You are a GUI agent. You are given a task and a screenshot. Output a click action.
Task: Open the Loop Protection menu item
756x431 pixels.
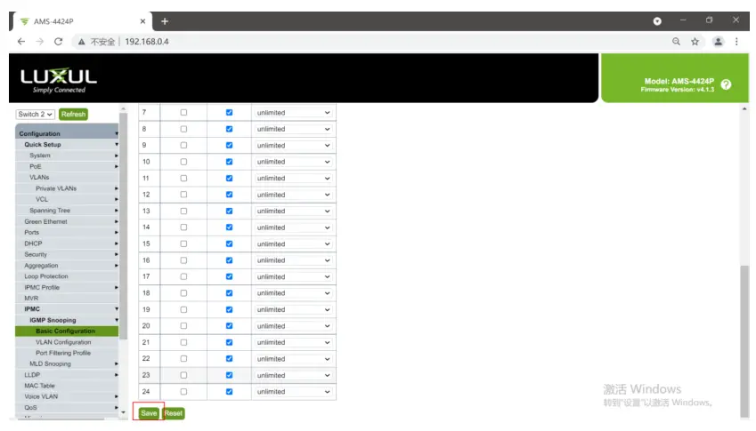pos(67,276)
